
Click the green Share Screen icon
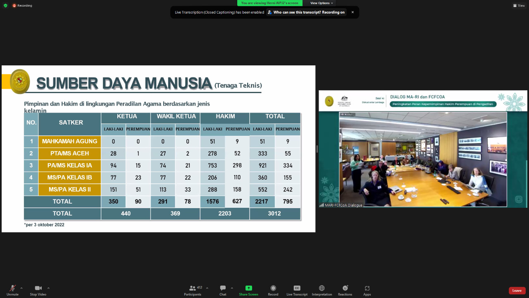tap(248, 288)
